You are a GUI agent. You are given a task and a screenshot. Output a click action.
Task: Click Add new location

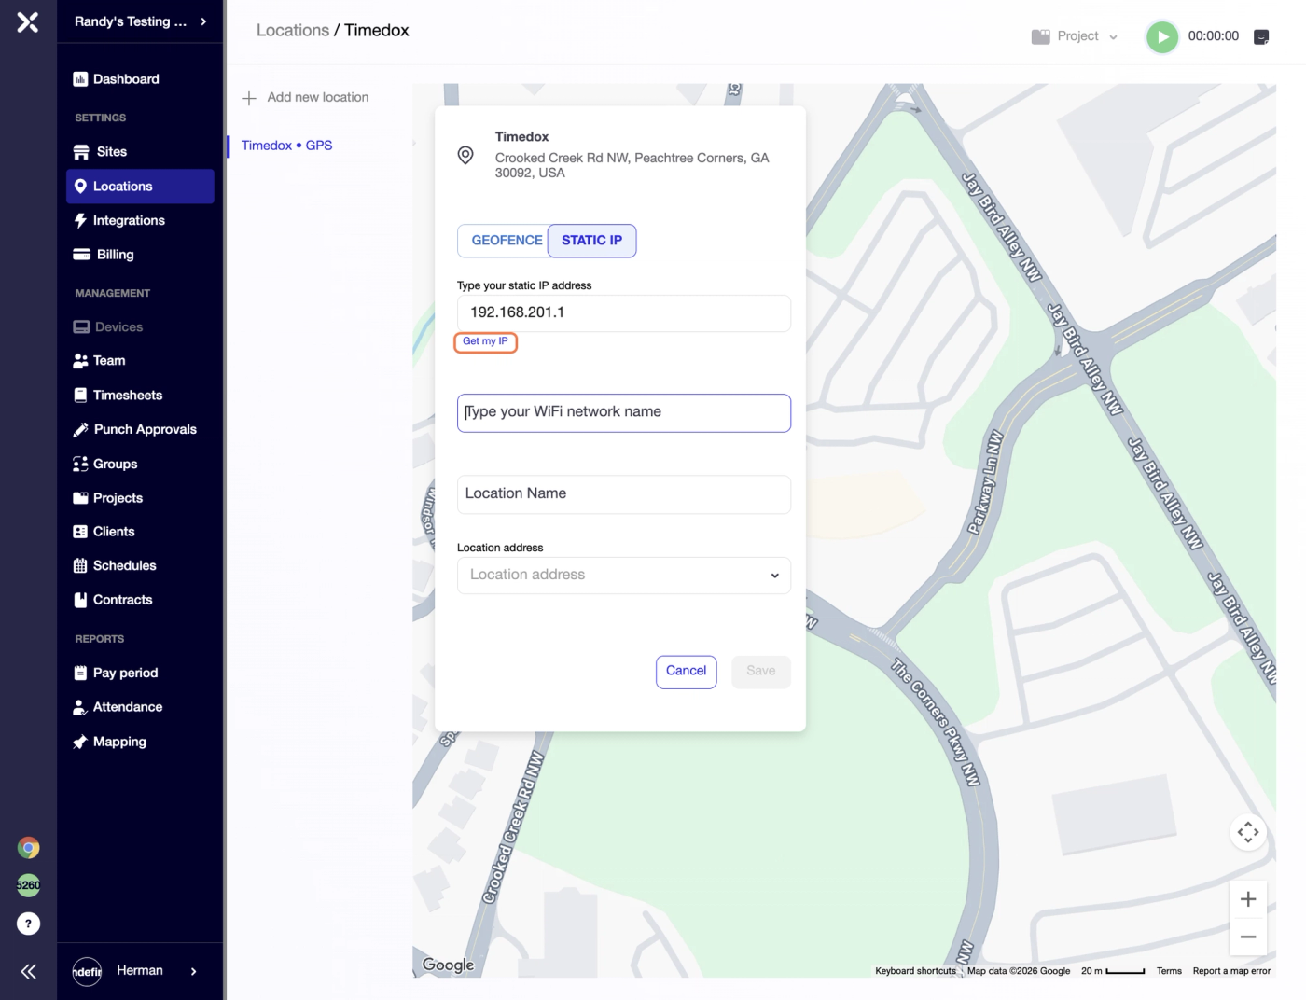click(305, 97)
